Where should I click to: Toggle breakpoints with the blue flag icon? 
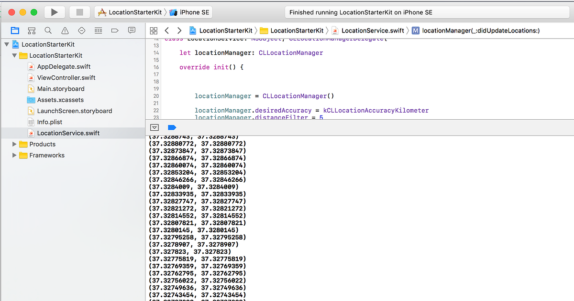tap(172, 127)
